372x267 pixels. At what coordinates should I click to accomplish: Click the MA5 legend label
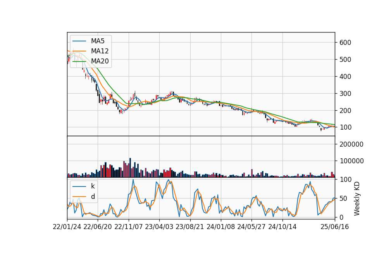(x=98, y=41)
